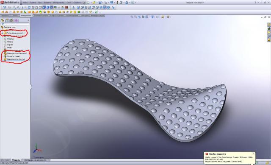
Task: Click the Undo arrow icon
Action: pos(111,3)
